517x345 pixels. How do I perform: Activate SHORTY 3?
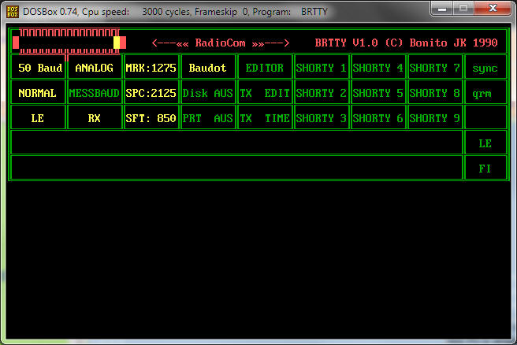click(x=322, y=118)
